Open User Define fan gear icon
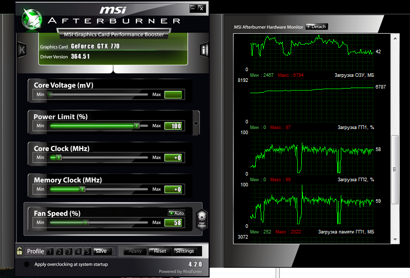 pyautogui.click(x=202, y=220)
